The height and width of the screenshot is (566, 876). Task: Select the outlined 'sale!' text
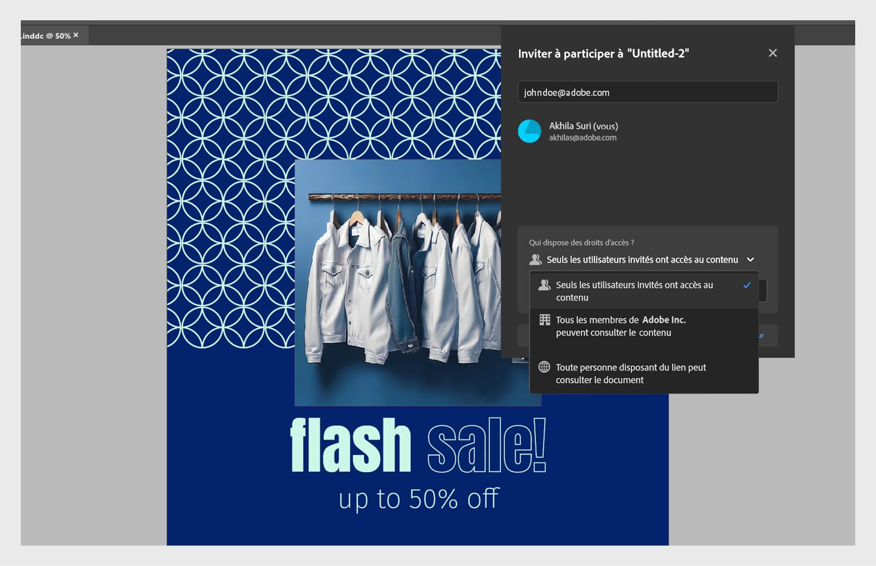coord(487,445)
